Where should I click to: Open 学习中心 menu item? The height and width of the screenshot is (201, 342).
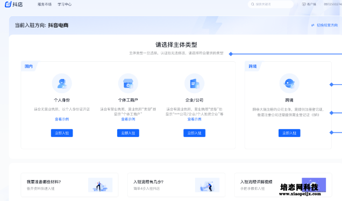pyautogui.click(x=65, y=4)
